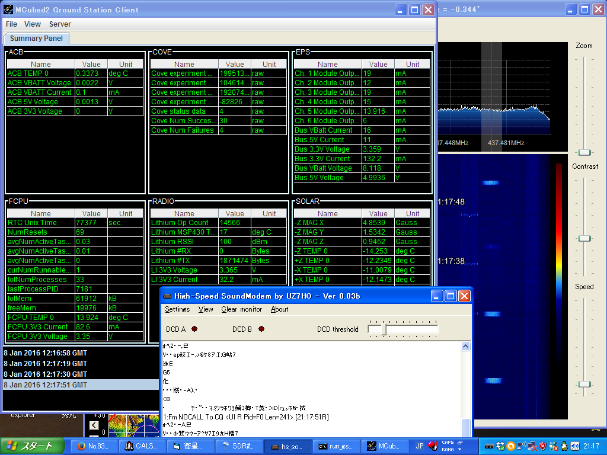Click Name column header in FCPU table
The width and height of the screenshot is (607, 455).
coord(41,213)
